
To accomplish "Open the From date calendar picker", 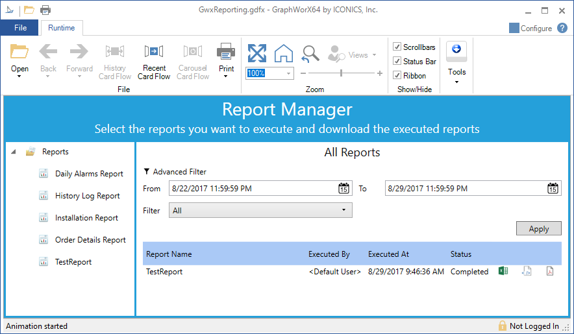I will click(x=344, y=189).
